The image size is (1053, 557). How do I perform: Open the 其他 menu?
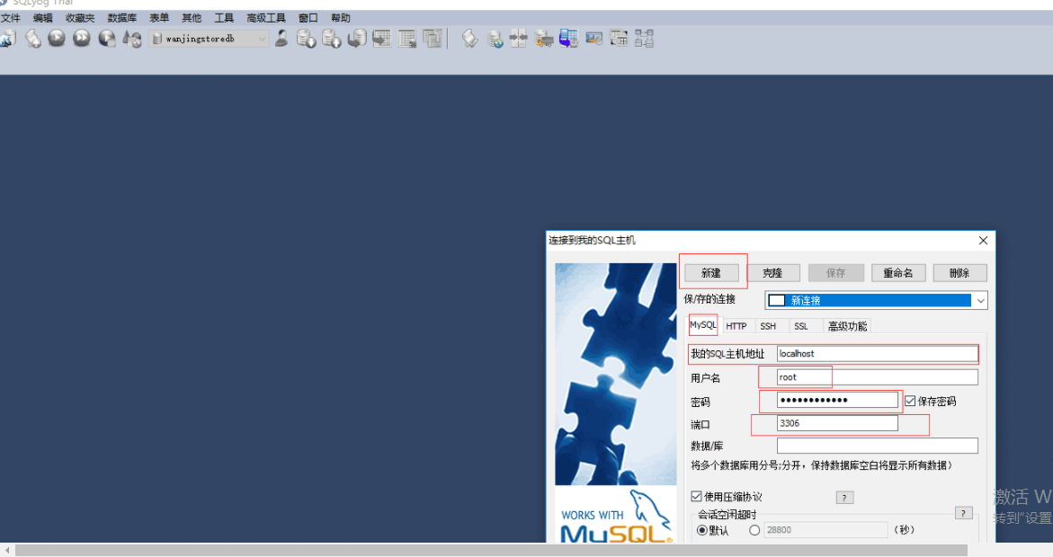(x=192, y=18)
